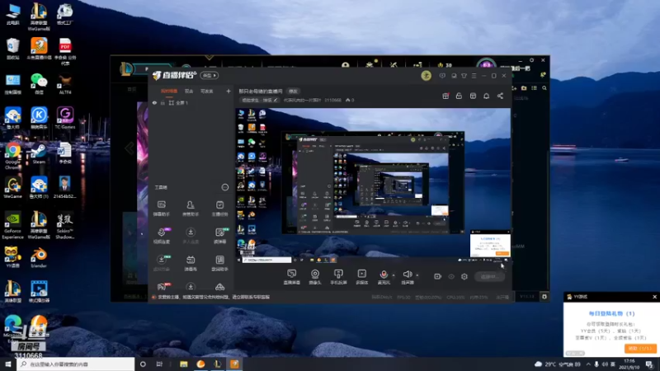Open the notification bell in companion window
The image size is (660, 371).
click(x=486, y=96)
